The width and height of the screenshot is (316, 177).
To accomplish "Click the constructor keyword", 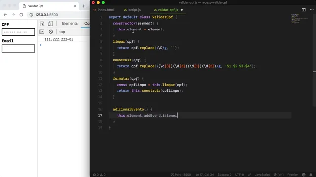I will coord(124,23).
